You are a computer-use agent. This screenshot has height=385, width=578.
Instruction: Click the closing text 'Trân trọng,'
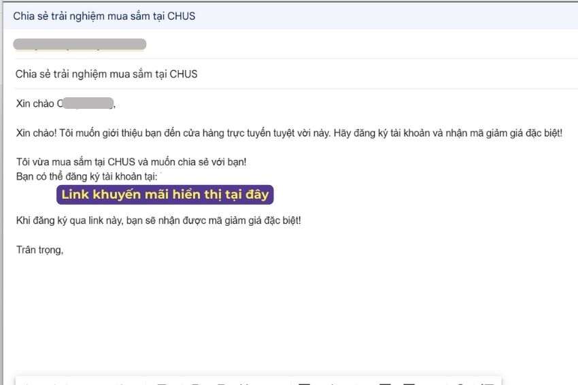(40, 250)
